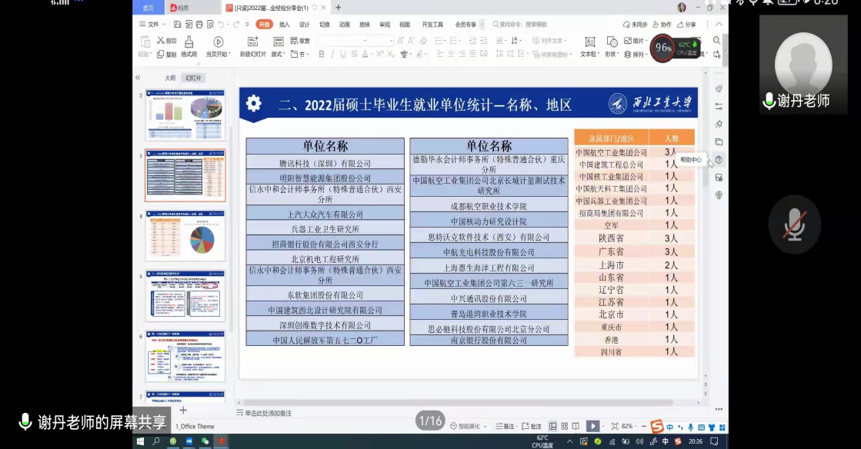Select the pie chart slide thumbnail
Screen dimensions: 861x449
click(x=185, y=235)
